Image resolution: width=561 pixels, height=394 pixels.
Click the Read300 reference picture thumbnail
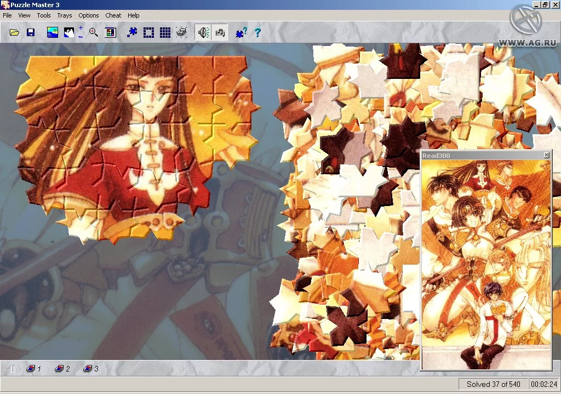486,265
